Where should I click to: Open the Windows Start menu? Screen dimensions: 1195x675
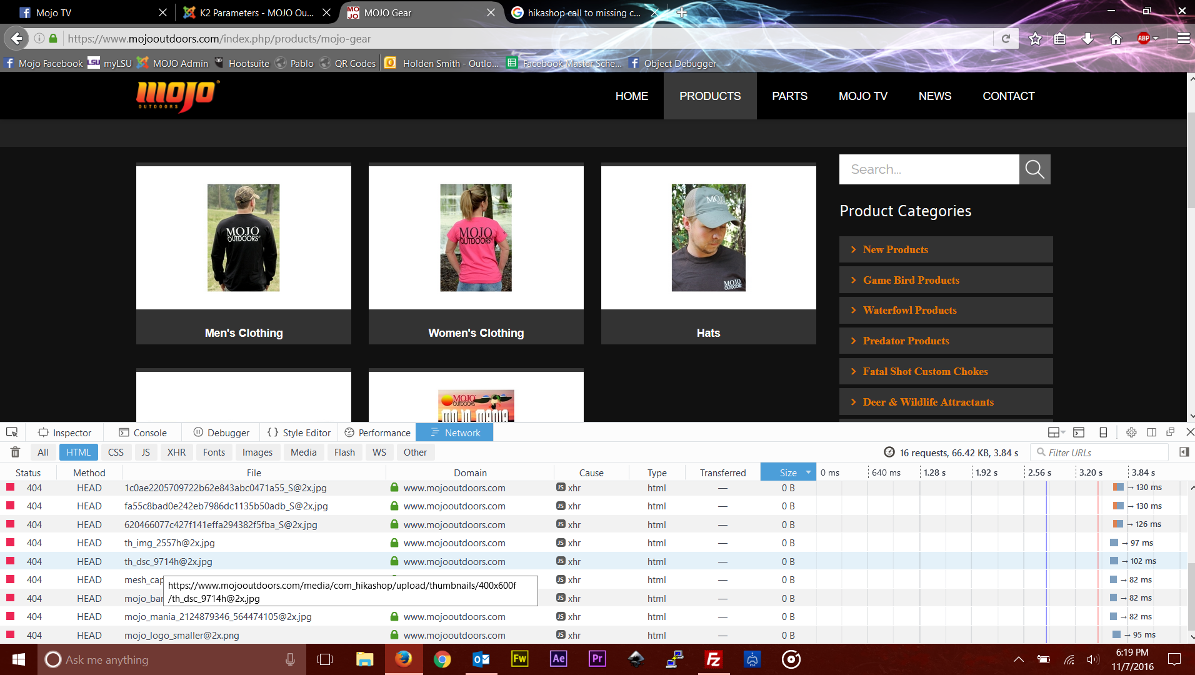(19, 659)
